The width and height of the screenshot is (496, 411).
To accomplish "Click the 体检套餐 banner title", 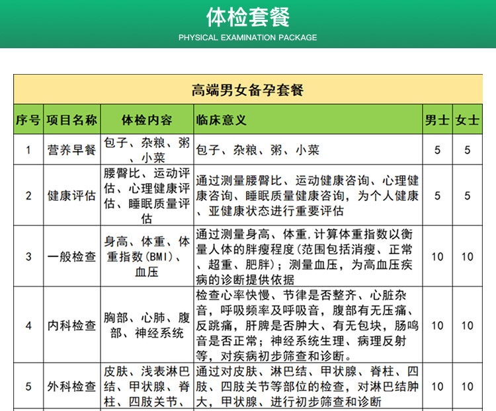I will pos(248,17).
